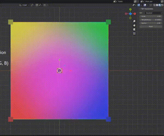The height and width of the screenshot is (136, 164).
Task: Open the overlays options dropdown arrow
Action: pyautogui.click(x=148, y=5)
